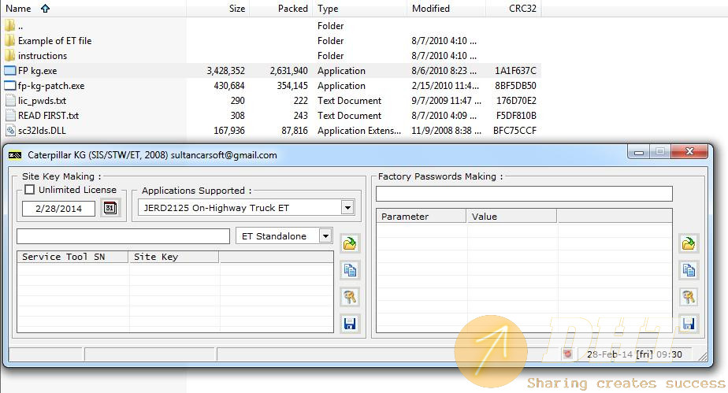Click the red status bar icon

point(567,354)
